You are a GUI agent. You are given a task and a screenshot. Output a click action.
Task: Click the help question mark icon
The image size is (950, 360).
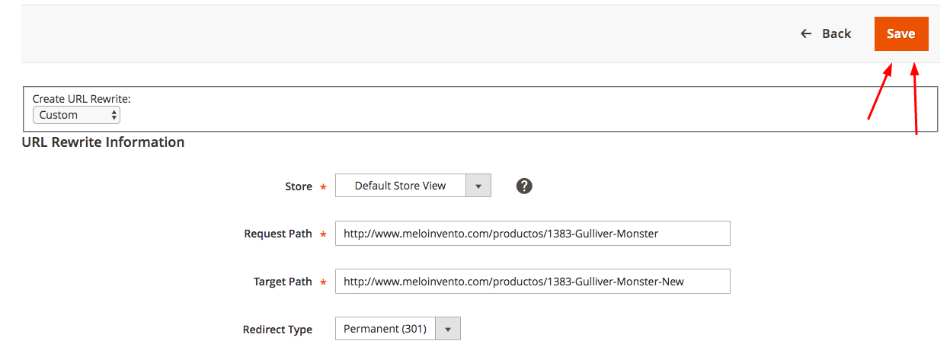[x=524, y=186]
